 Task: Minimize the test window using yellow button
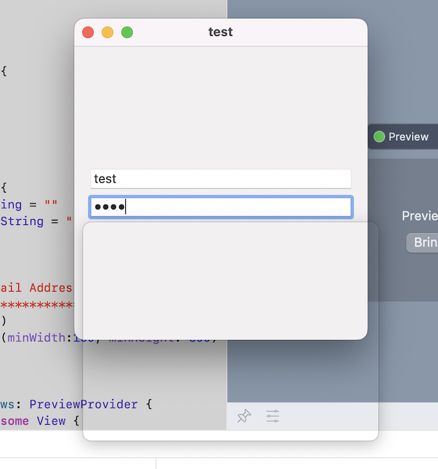(108, 32)
